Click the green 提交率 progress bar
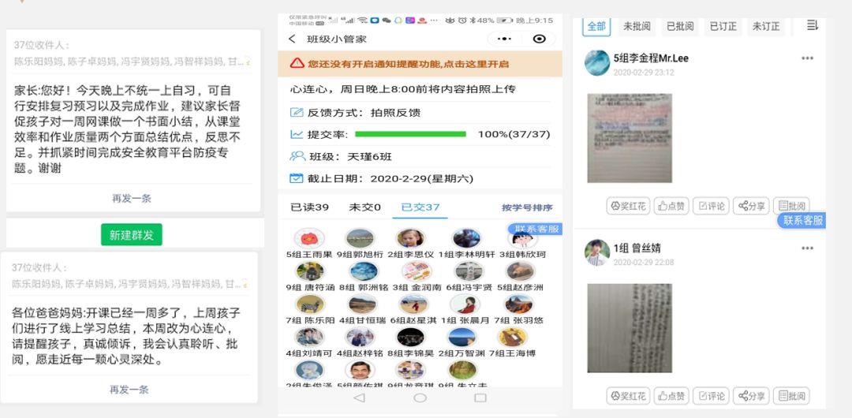 click(x=410, y=134)
